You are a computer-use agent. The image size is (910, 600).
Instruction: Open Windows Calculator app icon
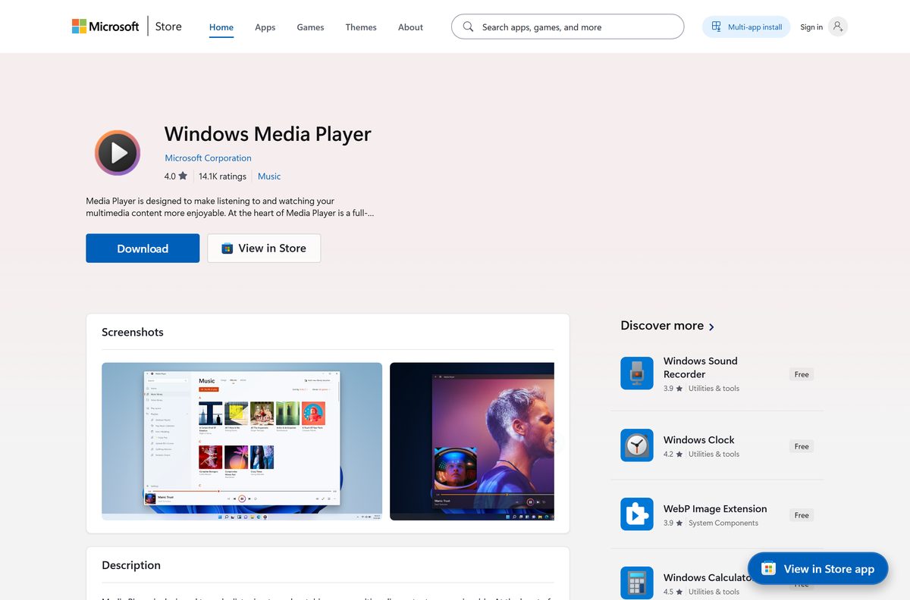point(637,583)
